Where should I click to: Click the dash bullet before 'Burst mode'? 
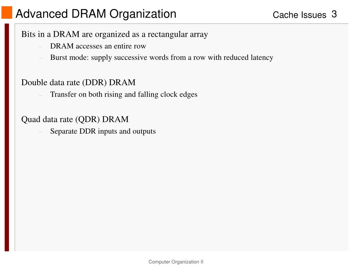click(x=41, y=58)
